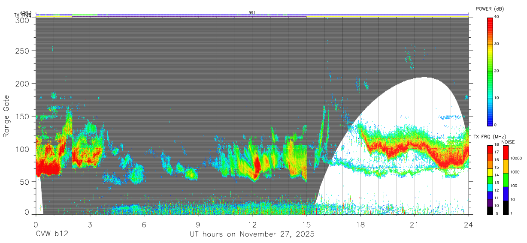Select the red 40 dB end of power colorbar
Image resolution: width=527 pixels, height=243 pixels.
(x=490, y=19)
